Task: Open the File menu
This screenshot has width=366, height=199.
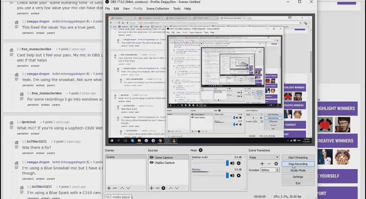Action: (x=108, y=9)
